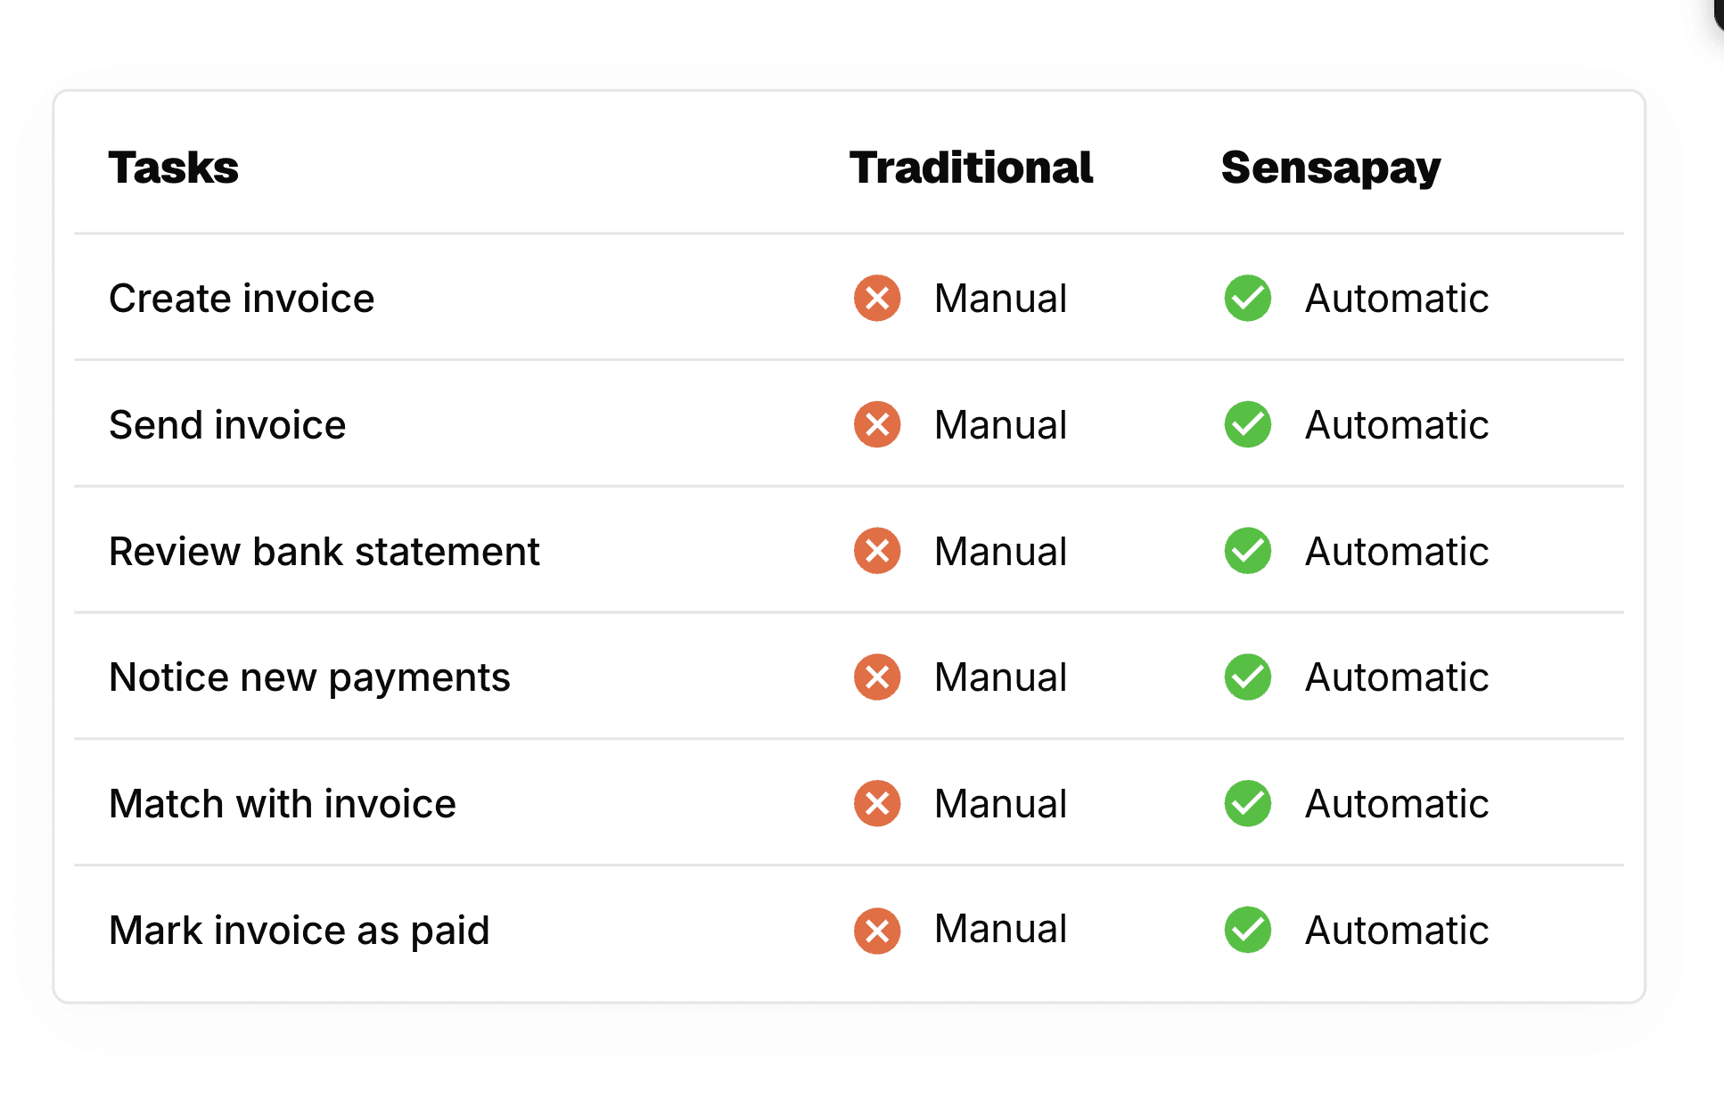Image resolution: width=1724 pixels, height=1116 pixels.
Task: Click green check for Notice new payments
Action: [1248, 677]
